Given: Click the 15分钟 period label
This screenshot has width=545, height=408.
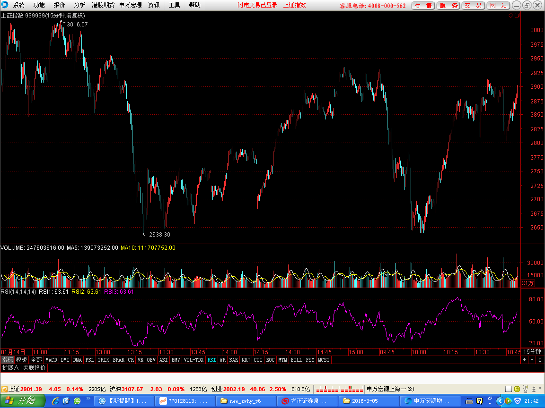Looking at the screenshot, I should 532,352.
